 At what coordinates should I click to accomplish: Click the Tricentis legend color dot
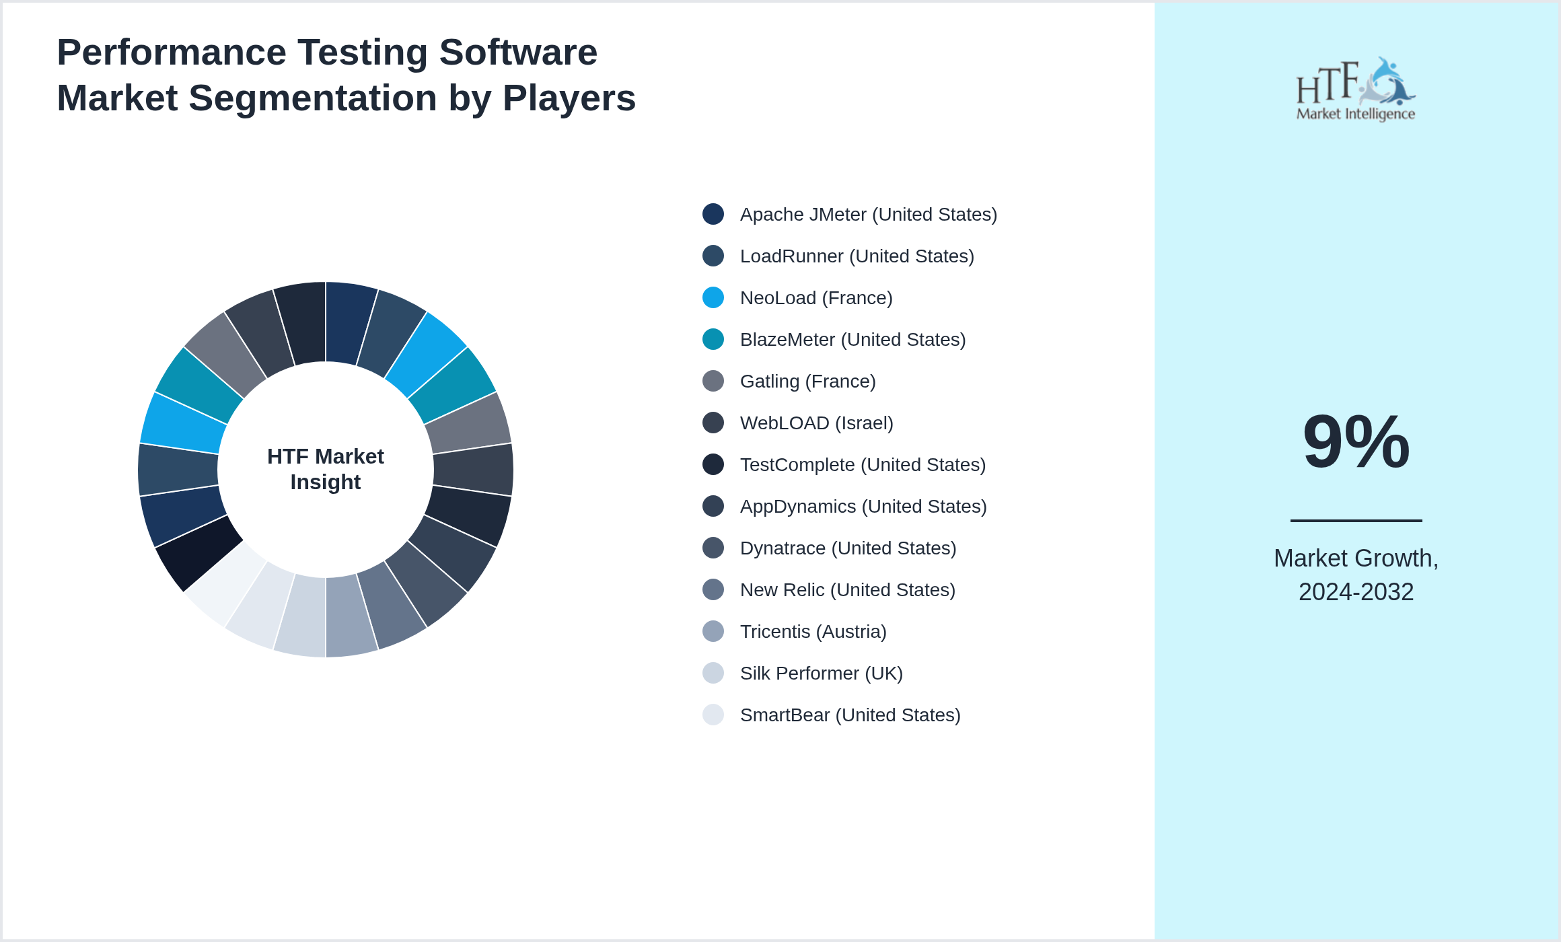tap(713, 631)
